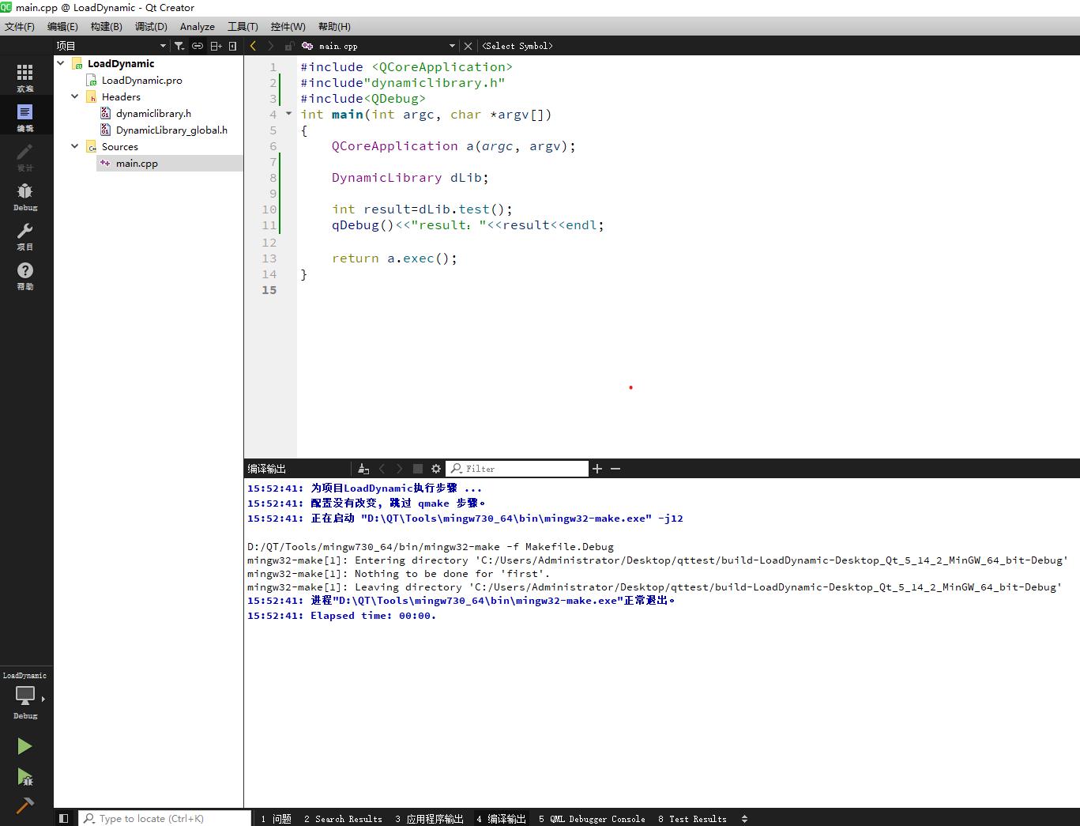Select main.cpp in Sources
The height and width of the screenshot is (826, 1080).
pyautogui.click(x=137, y=163)
